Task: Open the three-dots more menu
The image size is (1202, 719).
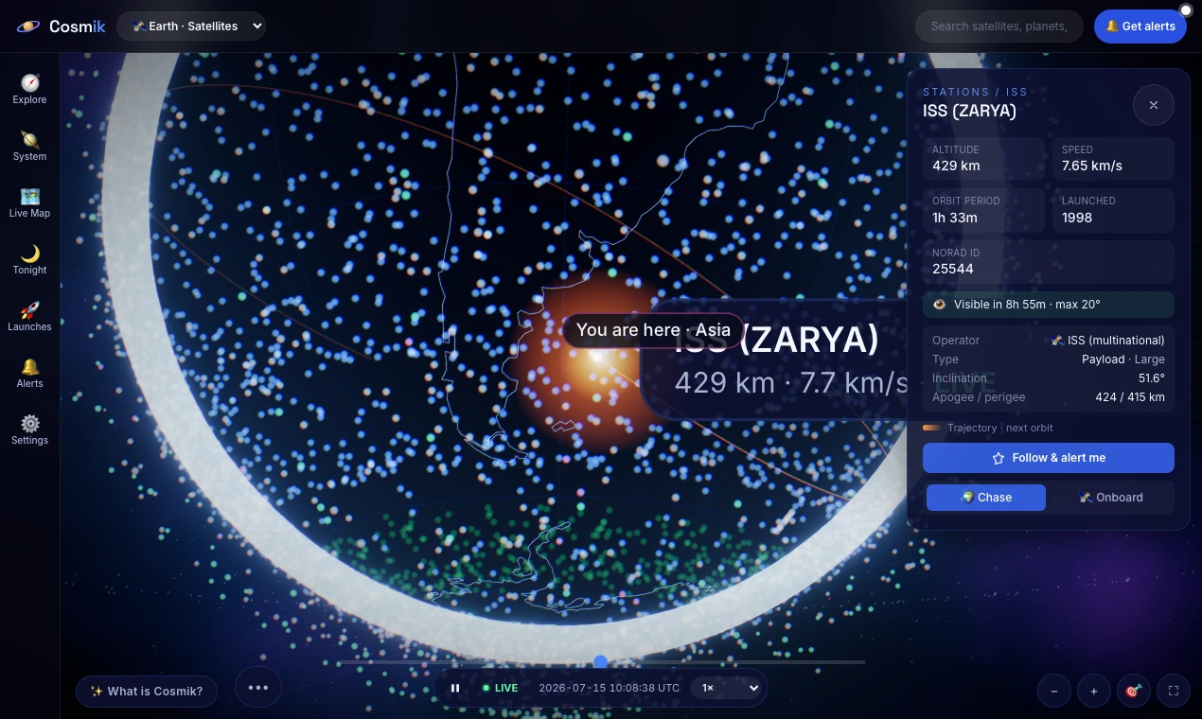Action: coord(258,688)
